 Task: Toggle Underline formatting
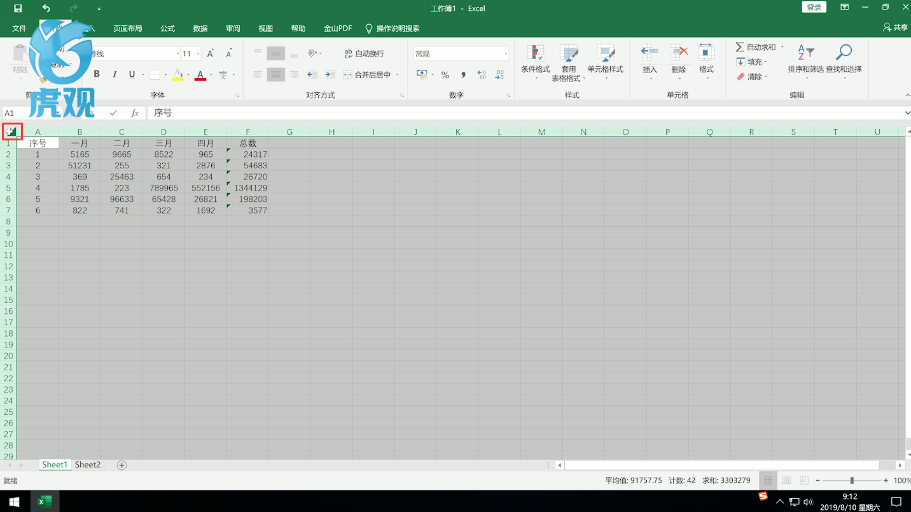point(132,74)
